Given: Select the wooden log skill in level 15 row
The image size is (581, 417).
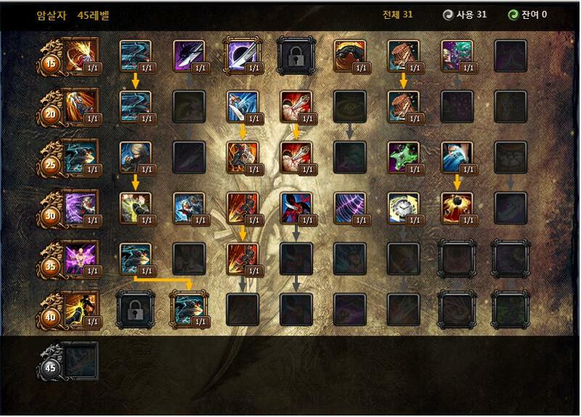Looking at the screenshot, I should [404, 57].
